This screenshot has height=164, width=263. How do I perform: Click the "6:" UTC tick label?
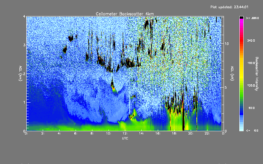pyautogui.click(x=76, y=133)
